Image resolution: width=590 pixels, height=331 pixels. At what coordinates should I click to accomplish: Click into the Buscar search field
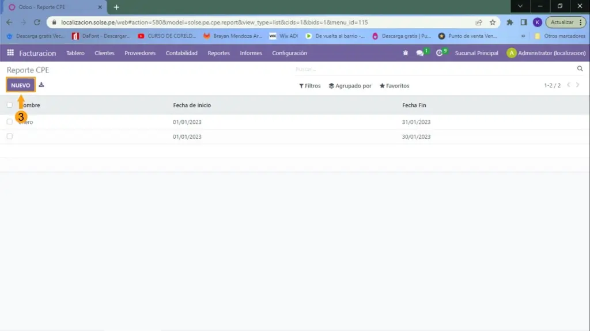[432, 69]
